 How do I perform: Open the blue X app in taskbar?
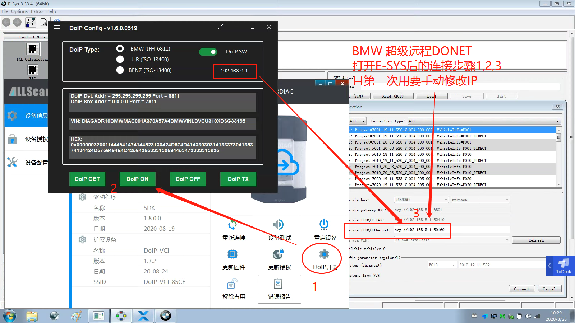(143, 316)
